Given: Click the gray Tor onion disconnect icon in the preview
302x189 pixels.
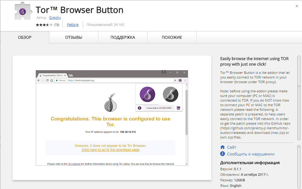Looking at the screenshot, I should click(171, 94).
